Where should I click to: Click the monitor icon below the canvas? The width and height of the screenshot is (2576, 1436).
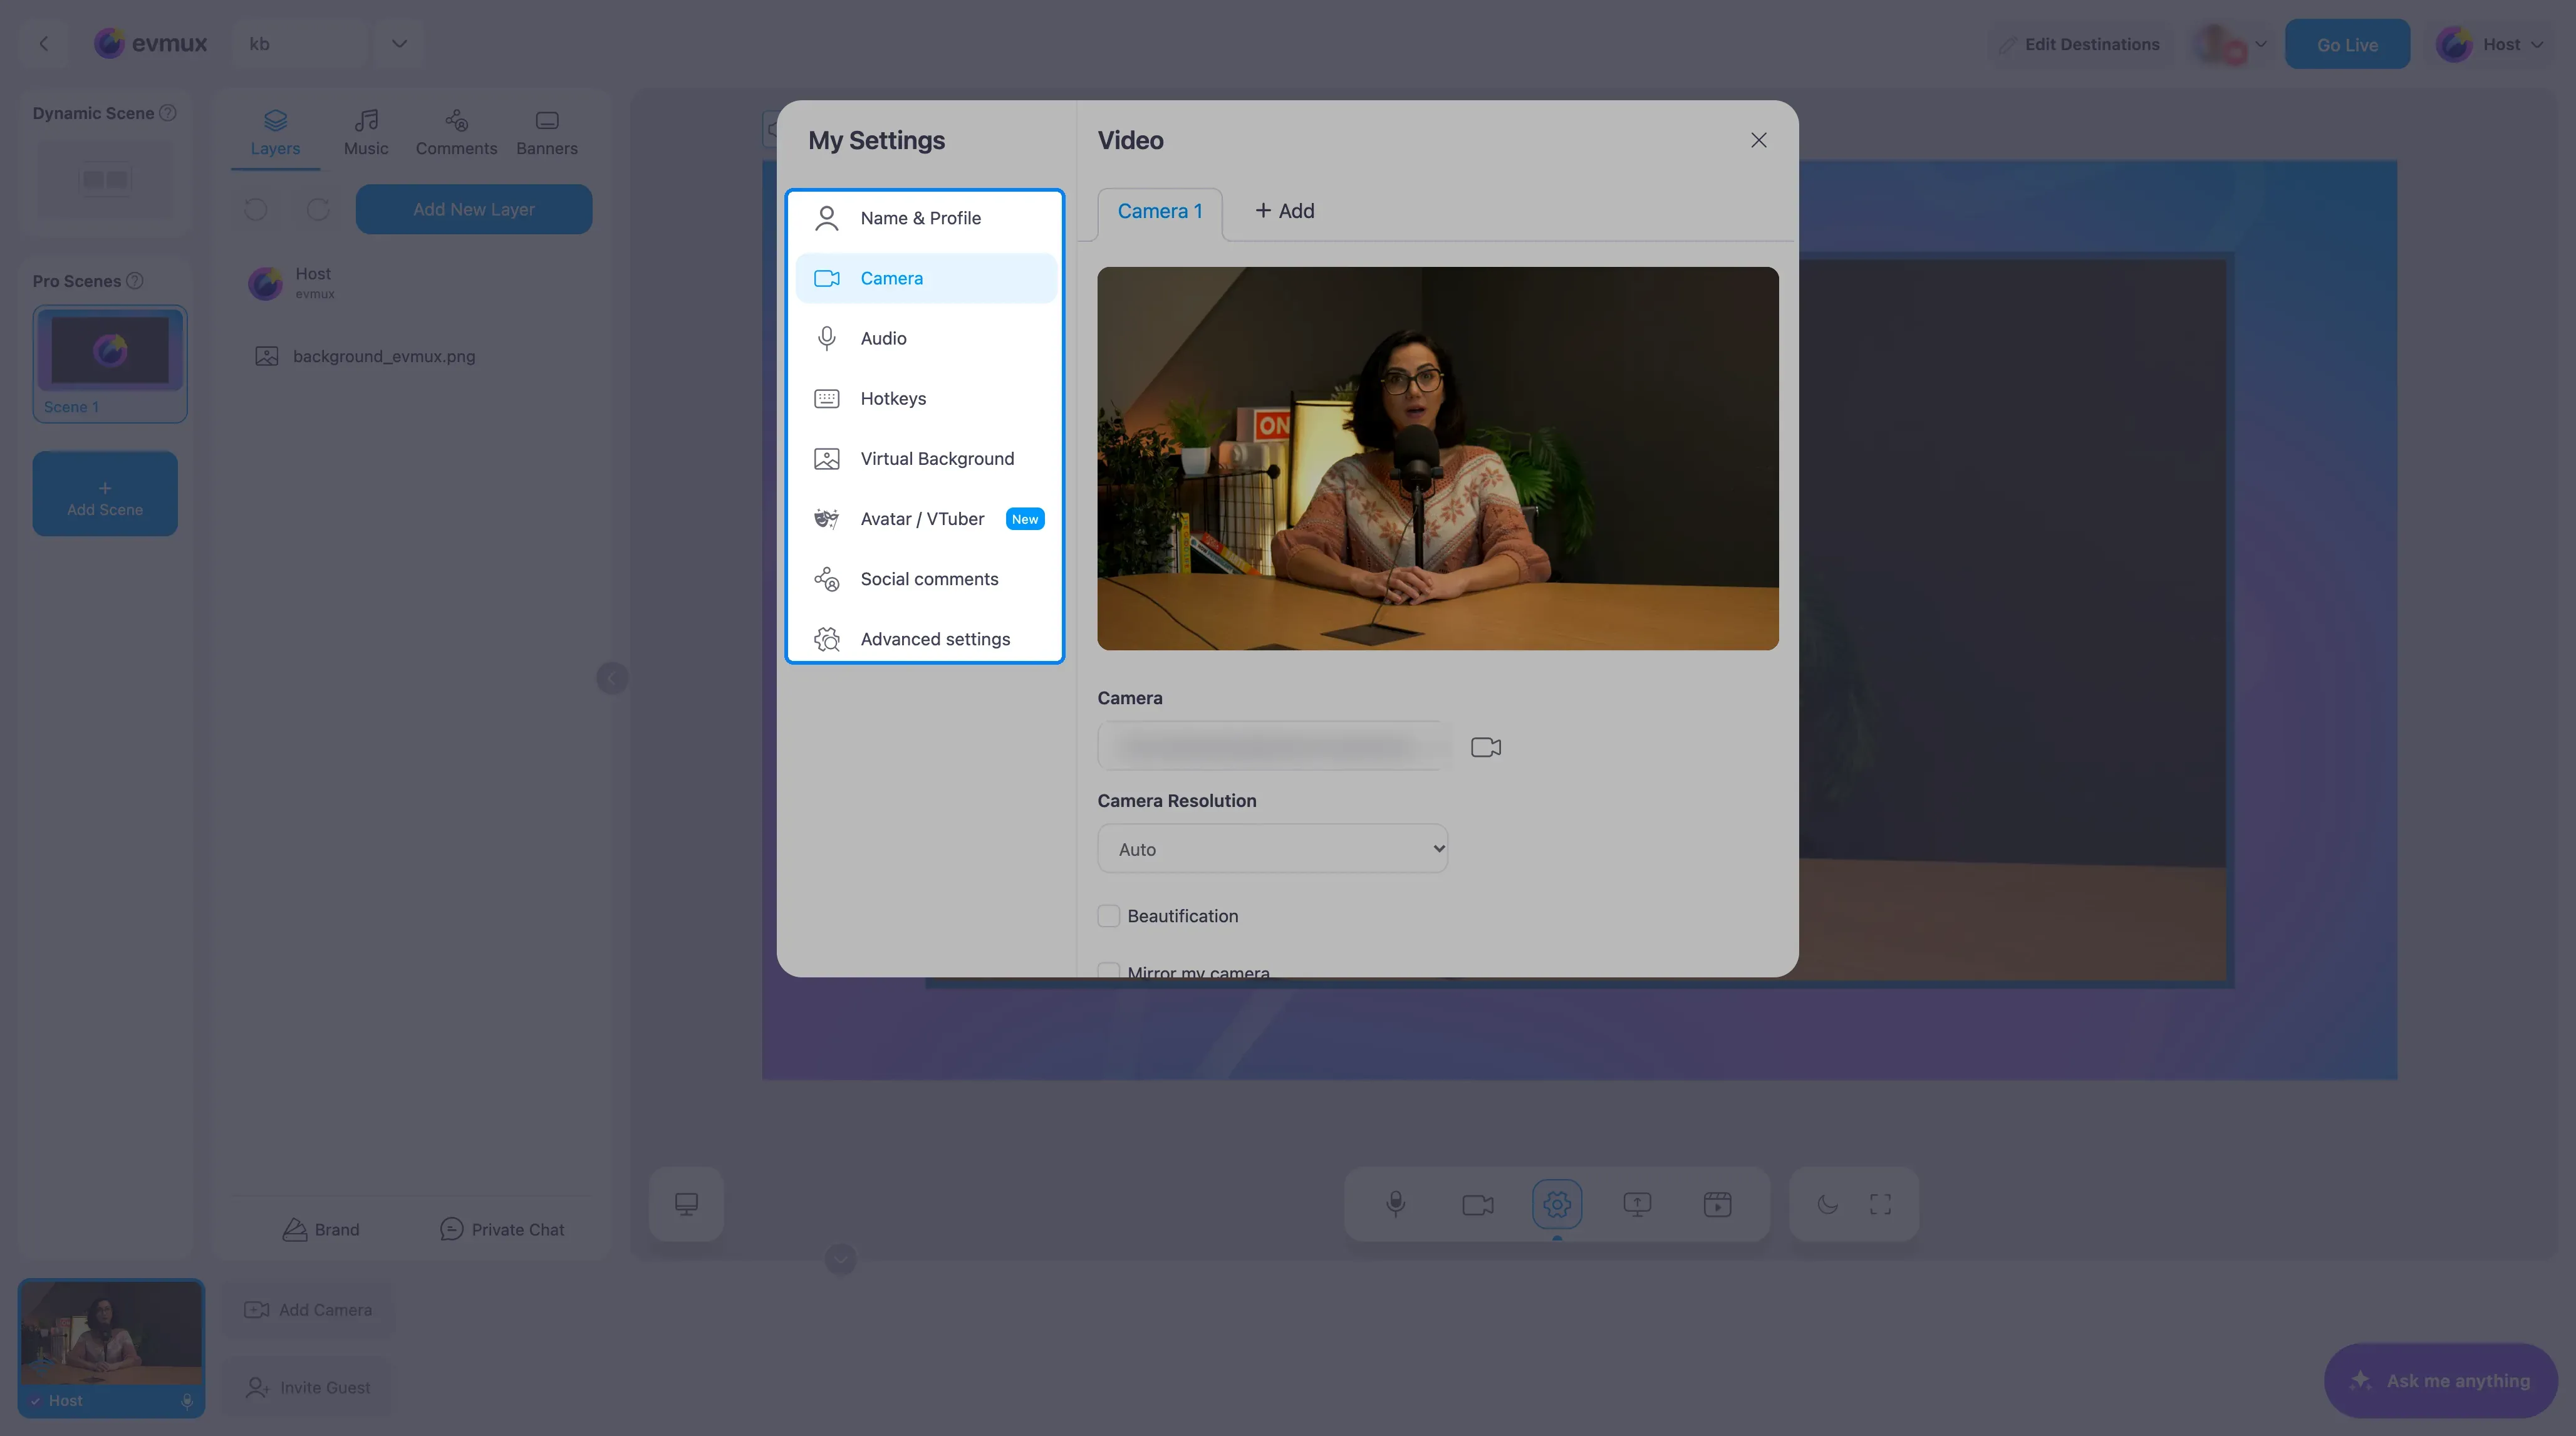click(x=686, y=1204)
